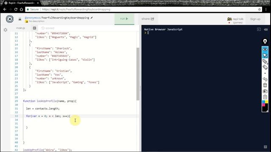Click the anonymous user avatar icon

pos(20,19)
